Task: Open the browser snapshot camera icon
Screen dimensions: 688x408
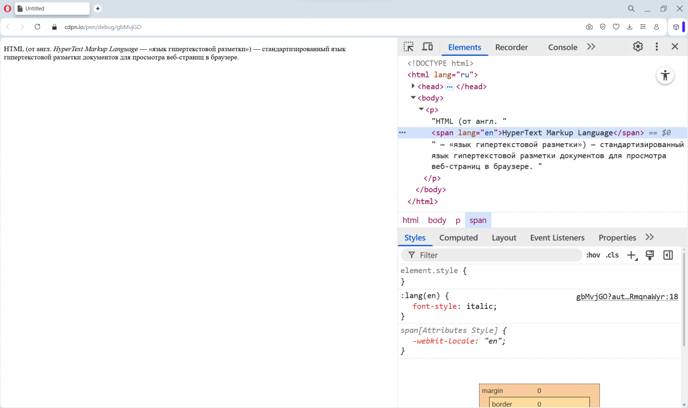Action: 589,27
